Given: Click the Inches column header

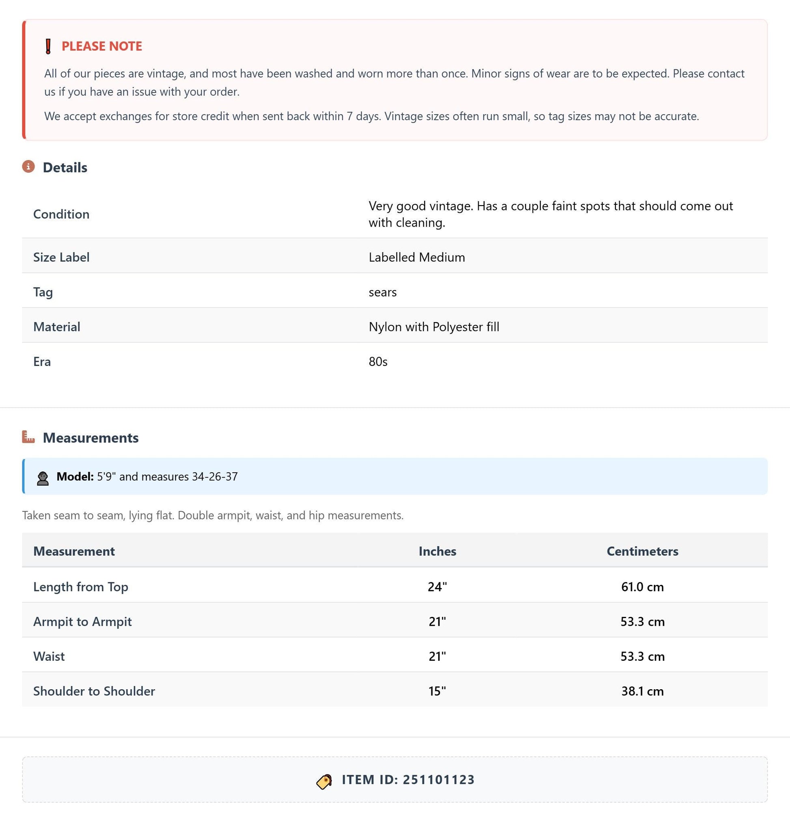Looking at the screenshot, I should coord(437,551).
